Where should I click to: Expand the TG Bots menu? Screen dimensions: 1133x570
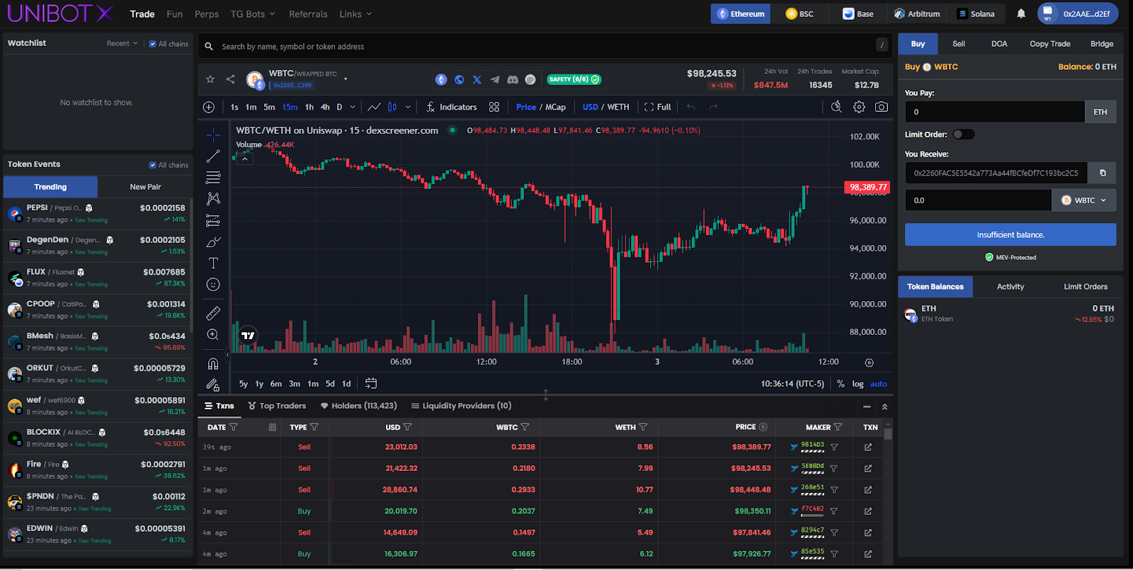coord(253,14)
